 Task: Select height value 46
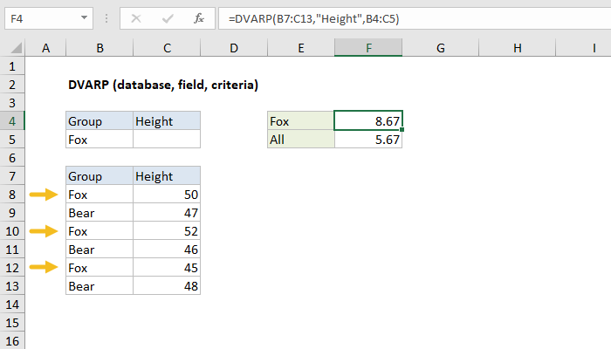167,250
